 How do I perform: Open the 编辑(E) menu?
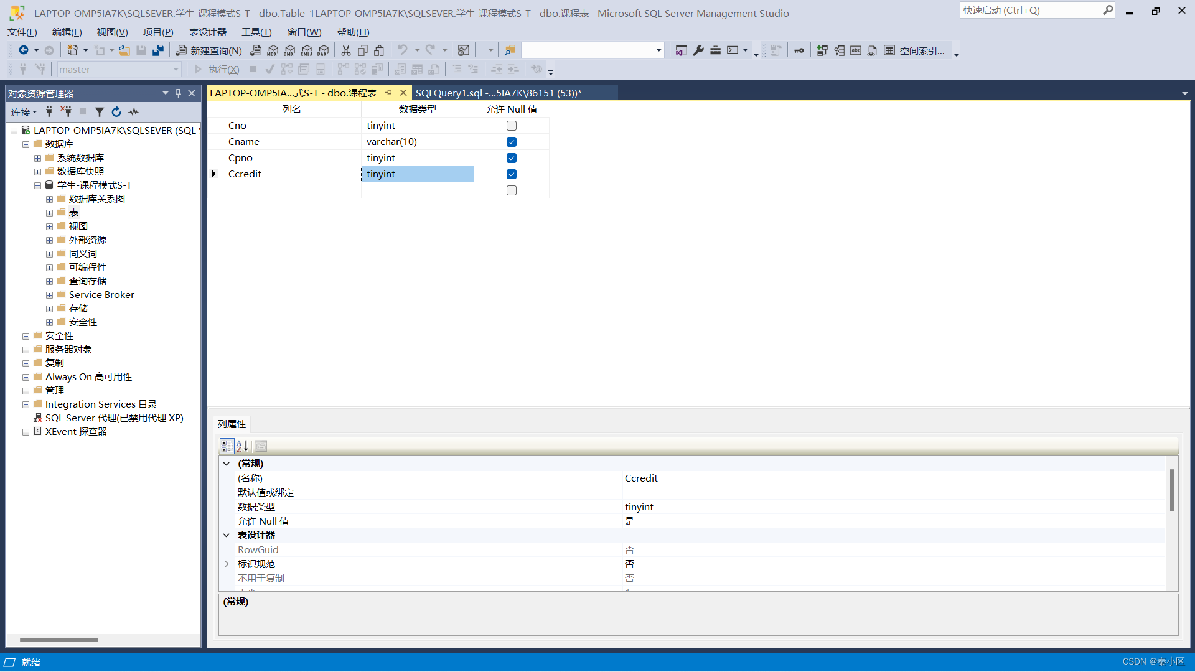click(x=67, y=32)
